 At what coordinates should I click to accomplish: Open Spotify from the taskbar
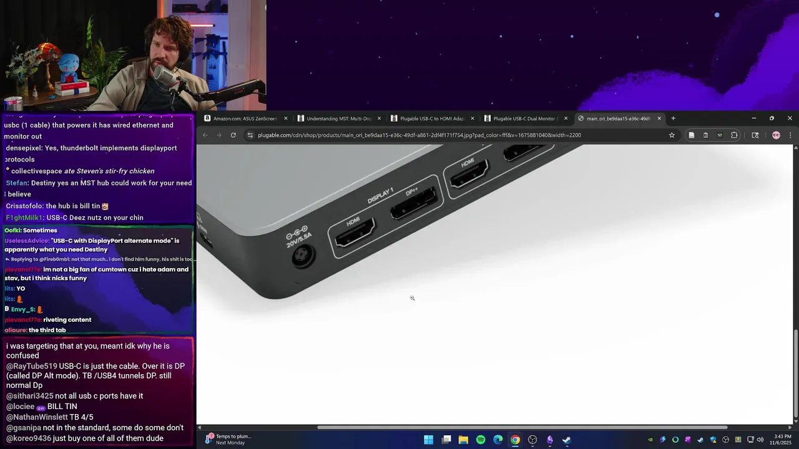pyautogui.click(x=481, y=440)
